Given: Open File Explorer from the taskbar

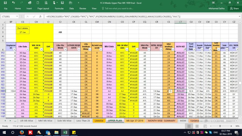Looking at the screenshot, I should click(56, 133).
